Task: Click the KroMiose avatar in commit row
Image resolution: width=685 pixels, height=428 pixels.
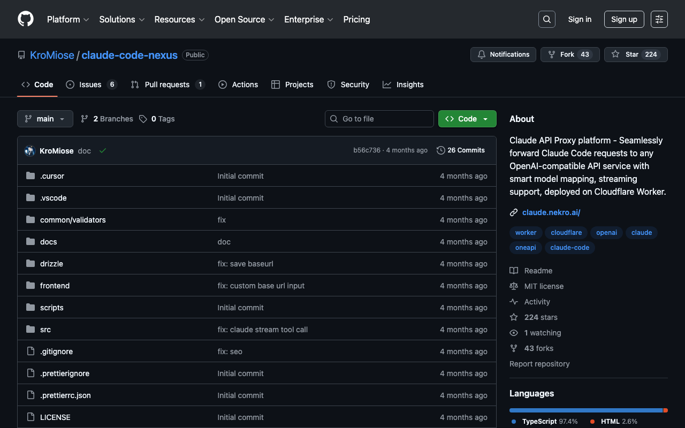Action: (30, 151)
